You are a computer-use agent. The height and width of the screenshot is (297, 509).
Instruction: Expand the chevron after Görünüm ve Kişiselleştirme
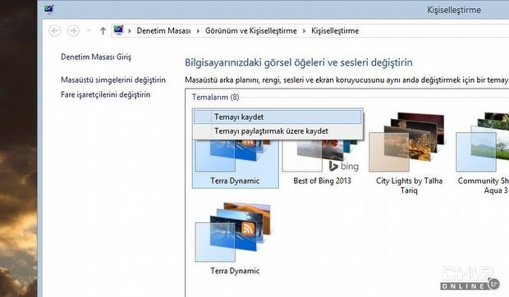point(304,31)
